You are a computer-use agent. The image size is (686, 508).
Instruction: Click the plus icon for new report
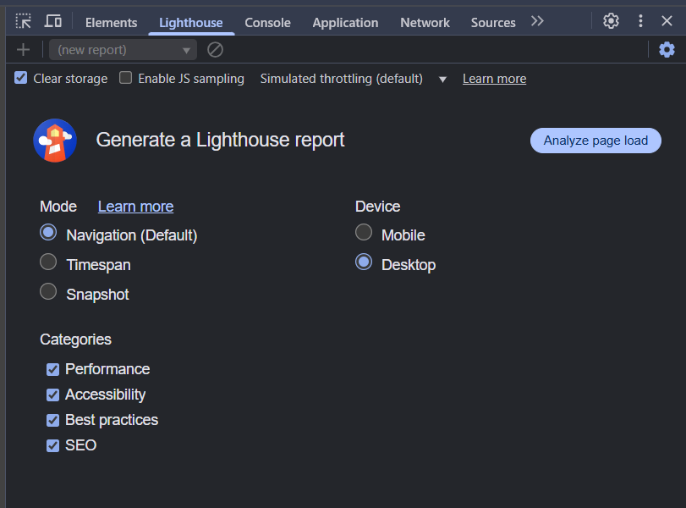click(23, 50)
